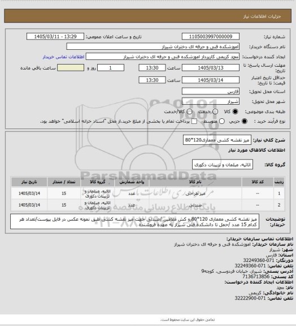Click unit عدد in the میز طراحی row
This screenshot has width=296, height=326.
[132, 194]
